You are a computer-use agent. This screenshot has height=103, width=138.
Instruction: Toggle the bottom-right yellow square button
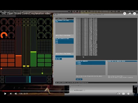point(28,23)
